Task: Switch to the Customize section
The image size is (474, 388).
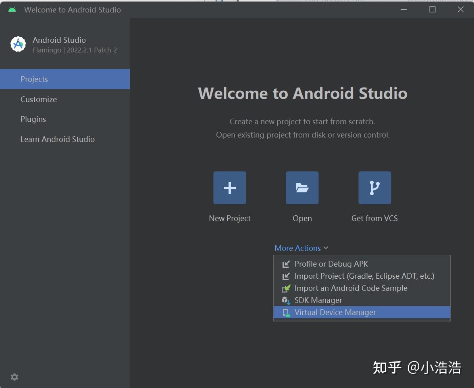Action: (39, 99)
